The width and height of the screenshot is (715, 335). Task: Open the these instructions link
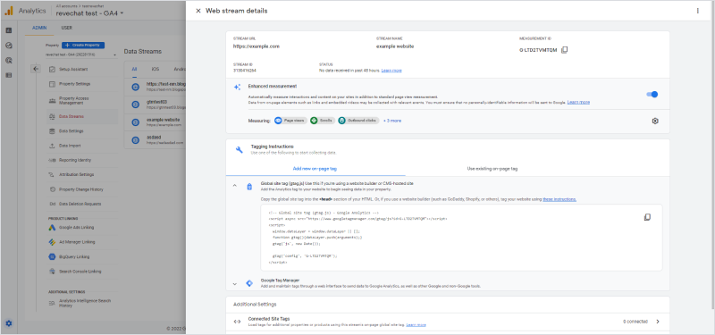[559, 199]
